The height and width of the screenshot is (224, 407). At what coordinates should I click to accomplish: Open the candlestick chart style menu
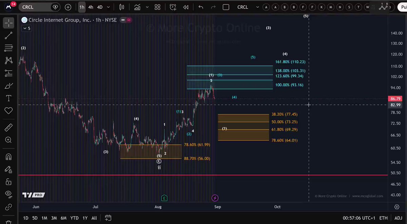pyautogui.click(x=122, y=7)
